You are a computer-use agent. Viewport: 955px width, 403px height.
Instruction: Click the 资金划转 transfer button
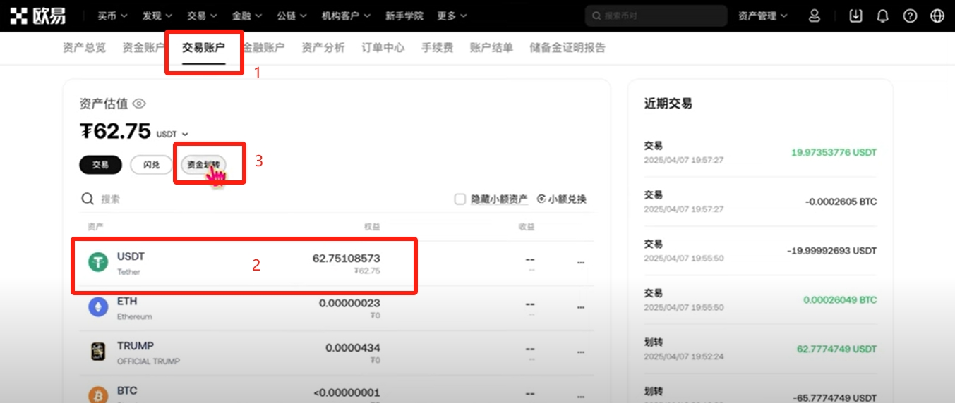[x=203, y=165]
